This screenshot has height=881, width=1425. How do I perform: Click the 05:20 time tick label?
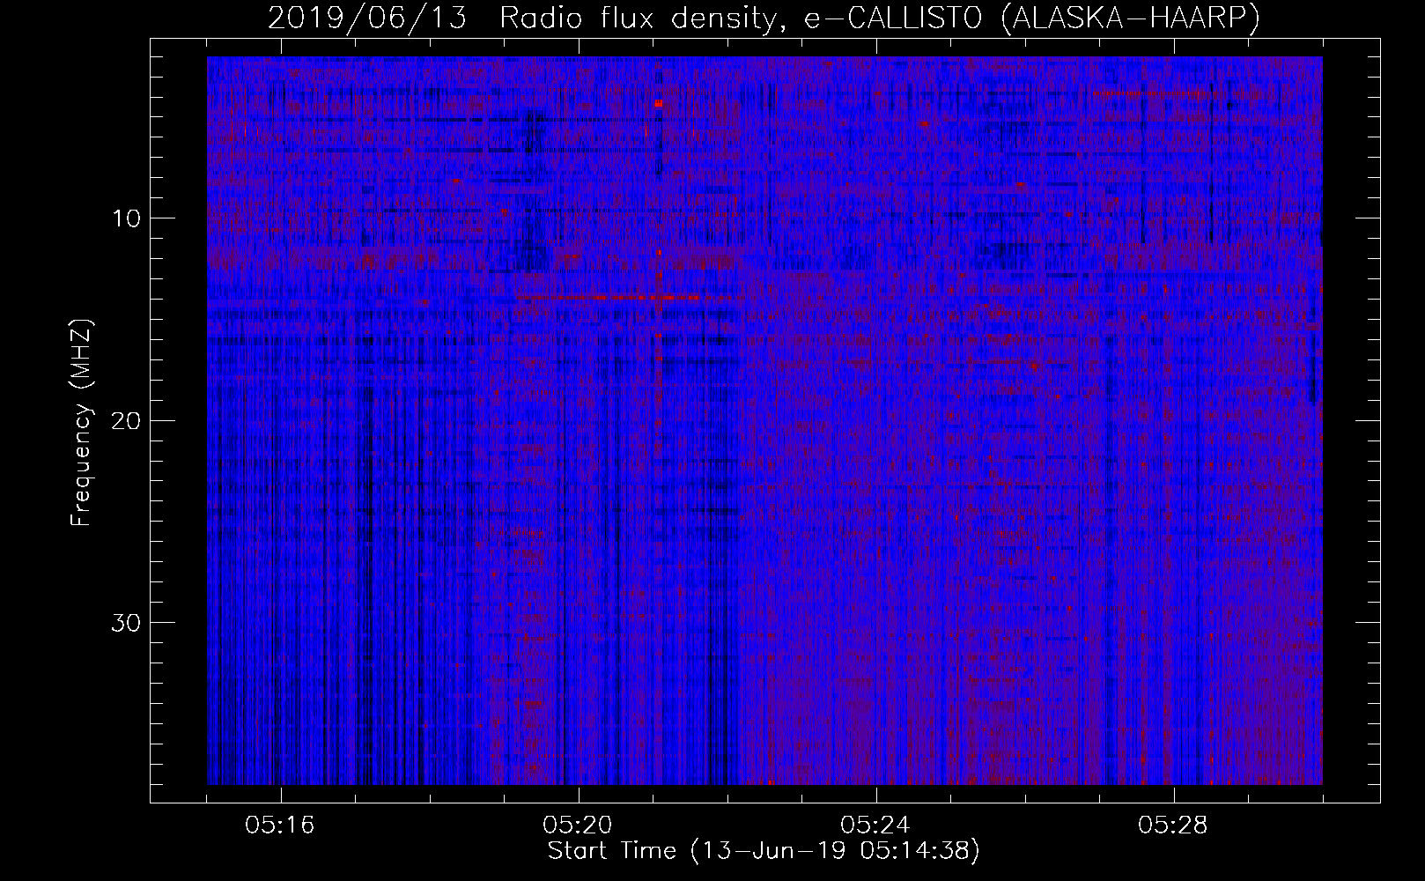tap(578, 825)
